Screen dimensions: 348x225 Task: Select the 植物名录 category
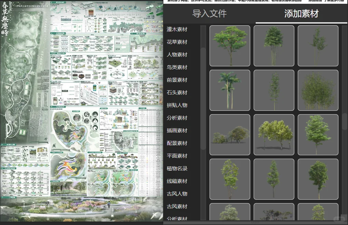tap(176, 168)
